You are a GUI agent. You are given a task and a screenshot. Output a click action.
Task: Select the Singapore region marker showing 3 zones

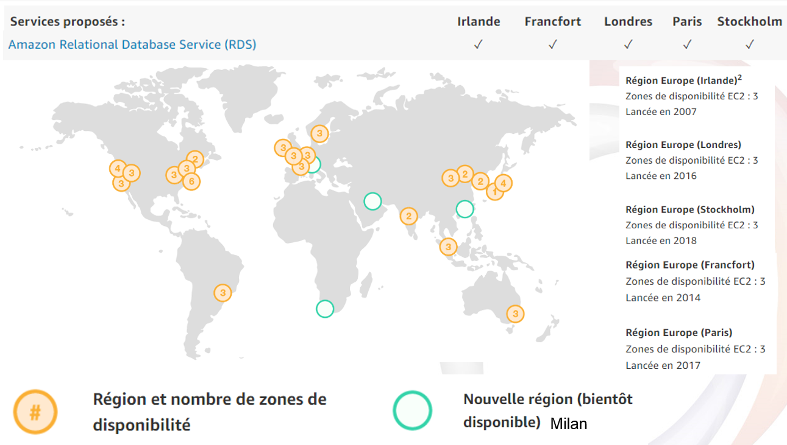click(447, 247)
